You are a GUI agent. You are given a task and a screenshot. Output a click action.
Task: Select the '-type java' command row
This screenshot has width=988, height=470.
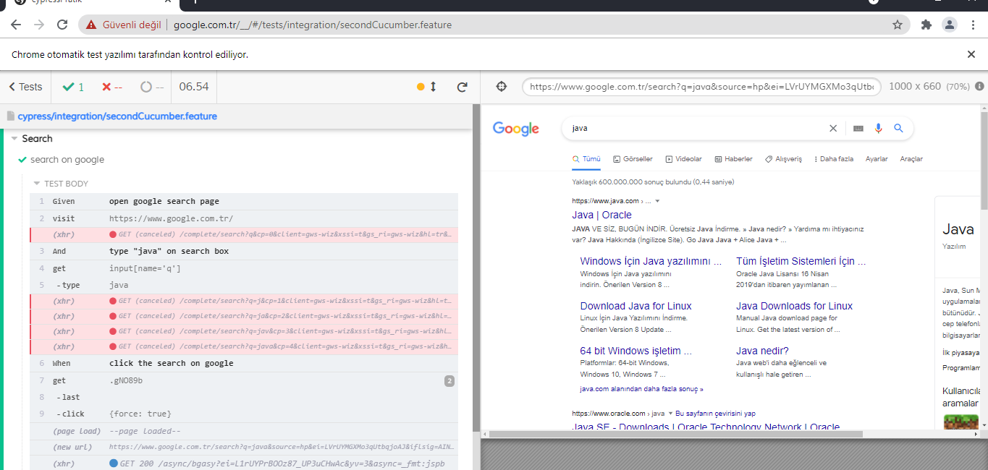(x=244, y=285)
